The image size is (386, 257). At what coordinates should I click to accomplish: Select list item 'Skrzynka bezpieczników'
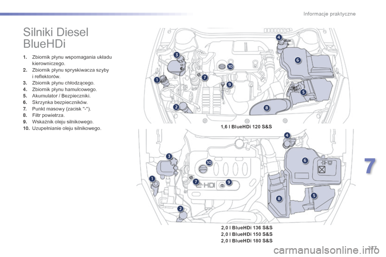(x=55, y=102)
